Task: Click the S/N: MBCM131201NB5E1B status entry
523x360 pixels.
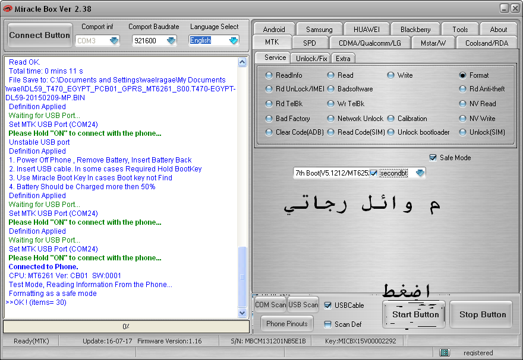Action: coord(268,341)
